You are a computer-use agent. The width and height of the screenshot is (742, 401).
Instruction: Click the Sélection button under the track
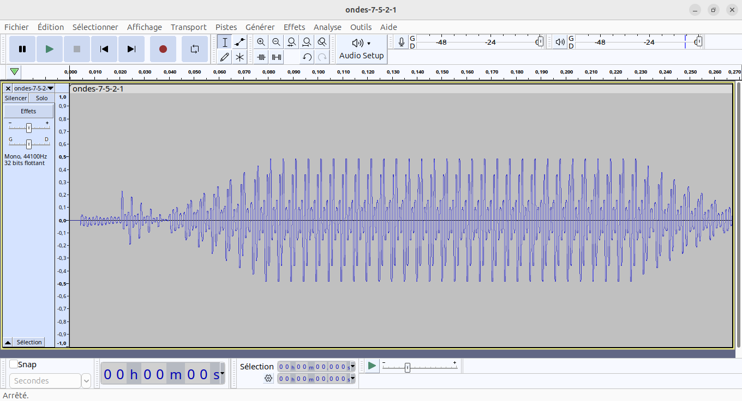[x=29, y=342]
